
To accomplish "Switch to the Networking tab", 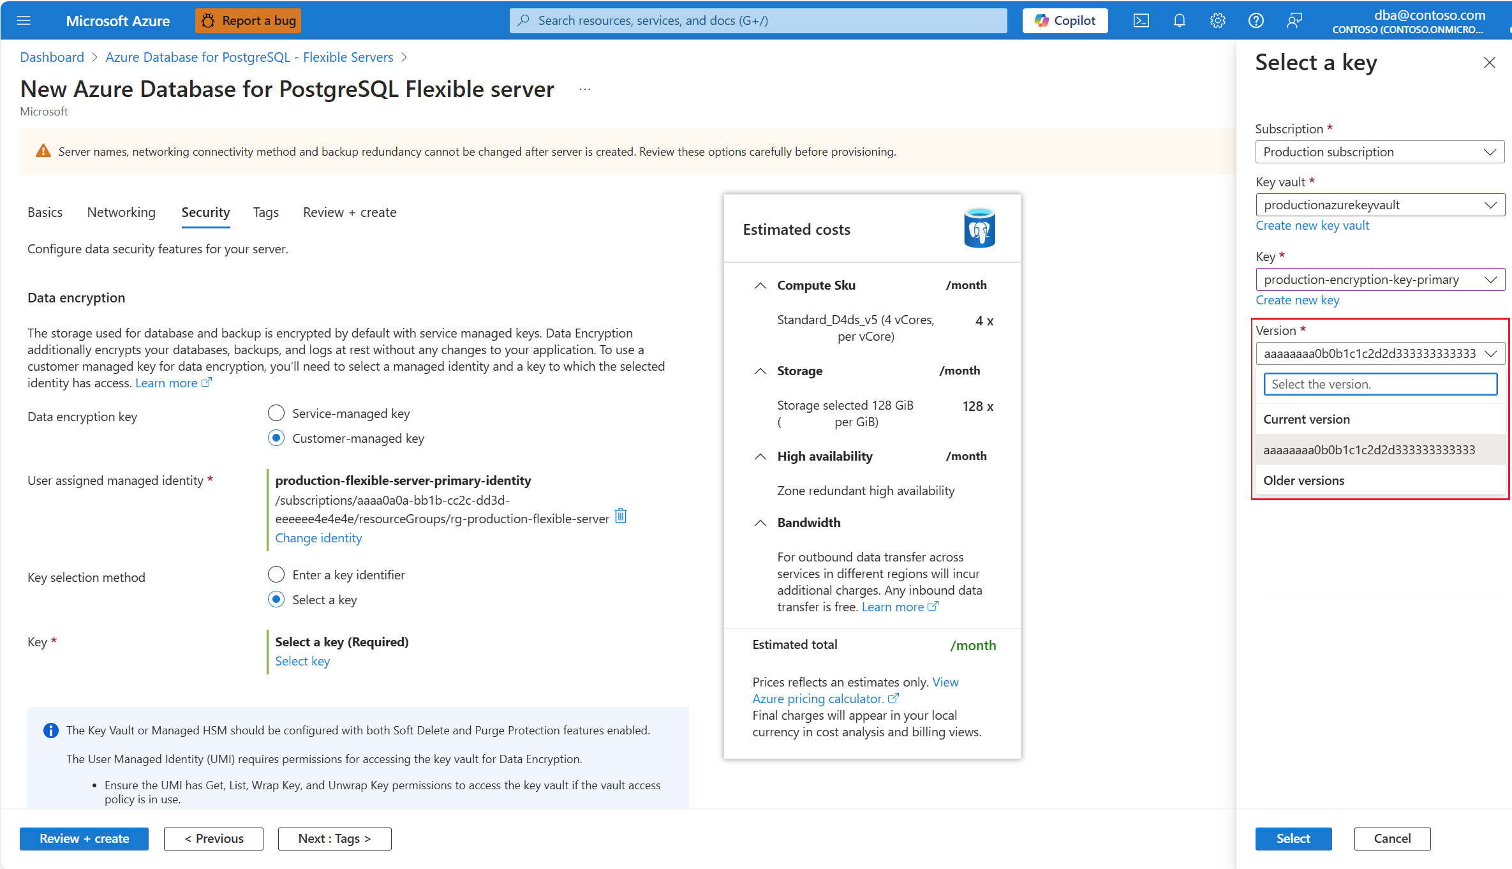I will (121, 212).
